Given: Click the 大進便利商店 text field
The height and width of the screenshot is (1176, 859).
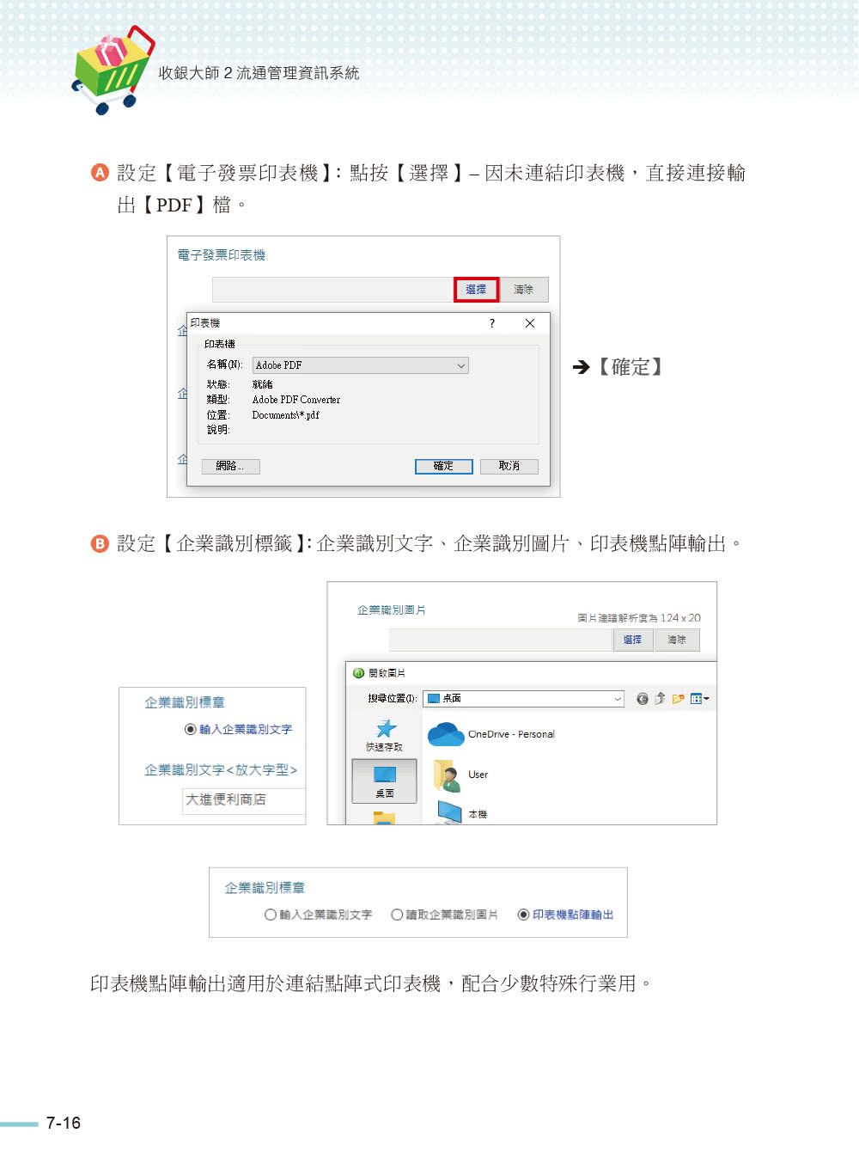Looking at the screenshot, I should pos(244,800).
